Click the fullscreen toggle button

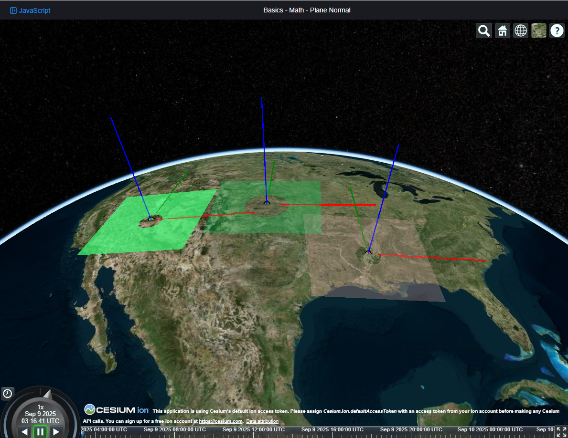point(561,432)
